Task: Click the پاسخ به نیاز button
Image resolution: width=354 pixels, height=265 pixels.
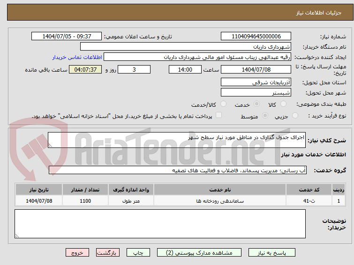Action: 272,253
